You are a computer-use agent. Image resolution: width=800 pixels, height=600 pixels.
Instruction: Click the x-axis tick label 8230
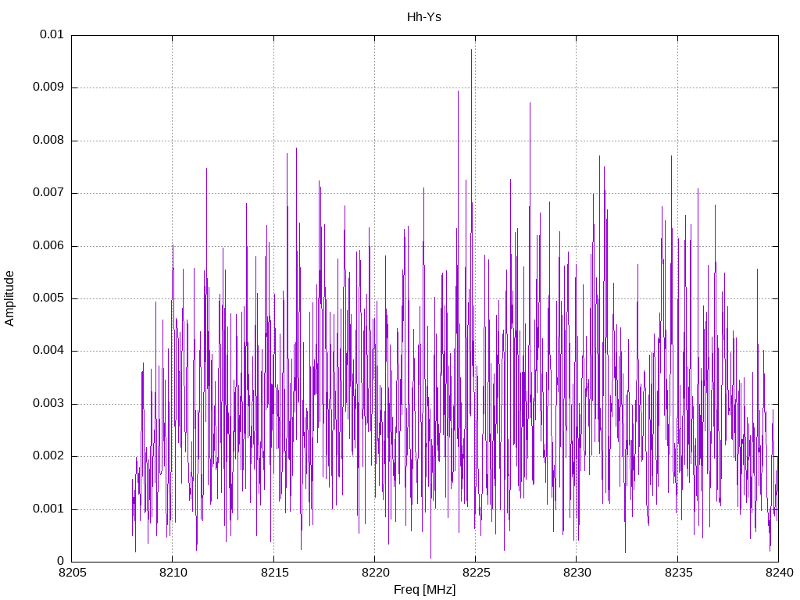point(577,573)
